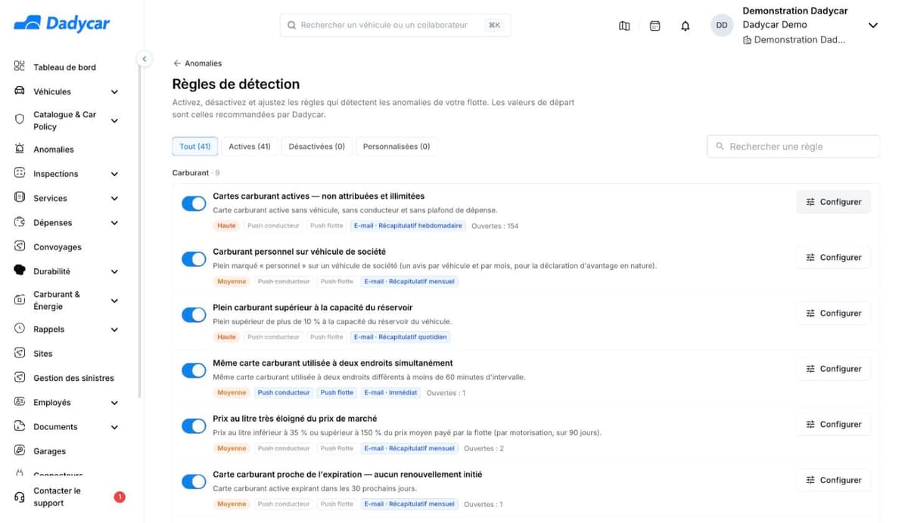908x523 pixels.
Task: Expand the Services chevron
Action: [x=114, y=199]
